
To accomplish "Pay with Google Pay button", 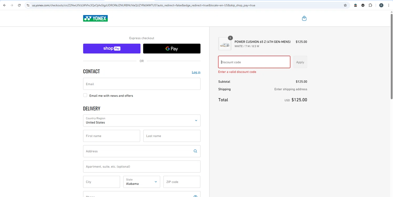I will coord(172,49).
